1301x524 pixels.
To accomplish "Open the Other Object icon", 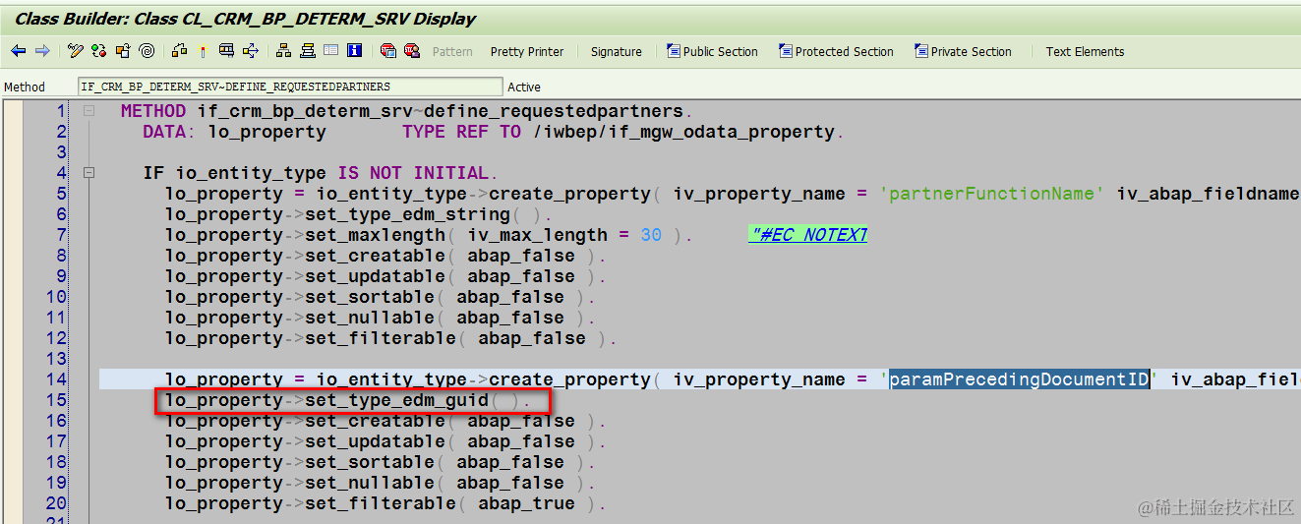I will pos(123,51).
